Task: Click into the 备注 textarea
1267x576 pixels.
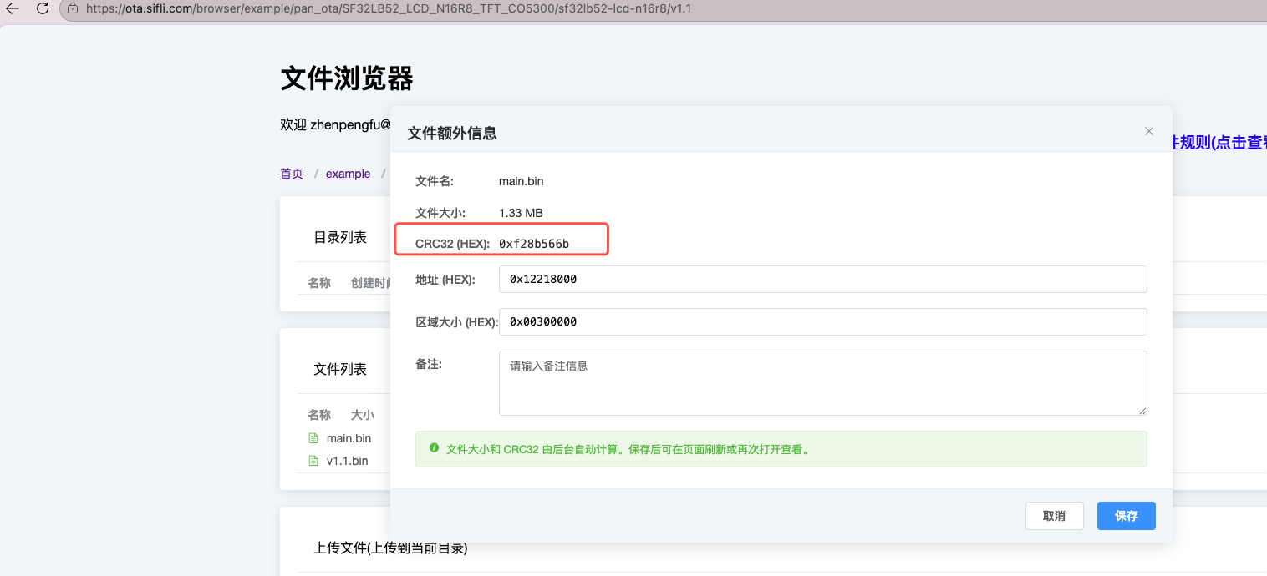Action: click(x=822, y=383)
